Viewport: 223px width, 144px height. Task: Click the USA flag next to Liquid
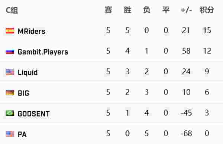click(x=10, y=72)
